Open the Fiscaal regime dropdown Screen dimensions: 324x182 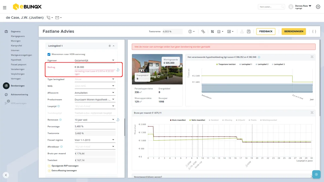point(94,140)
